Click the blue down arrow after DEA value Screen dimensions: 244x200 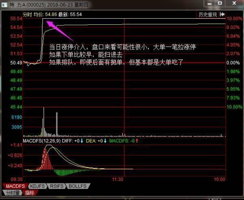pos(105,141)
